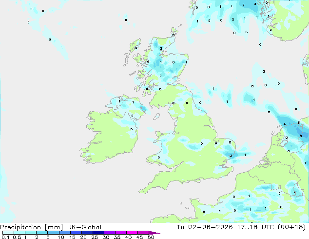Click the 10–15 mm legend color swatch
The width and height of the screenshot is (309, 239).
64,233
